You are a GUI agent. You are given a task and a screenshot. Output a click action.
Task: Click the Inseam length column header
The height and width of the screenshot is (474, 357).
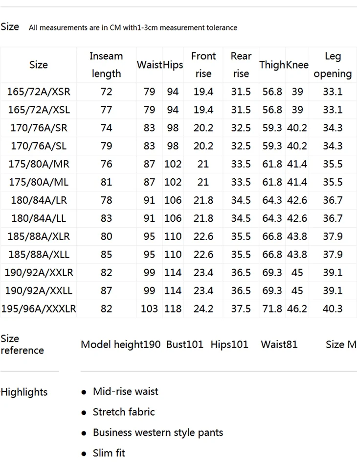(106, 65)
